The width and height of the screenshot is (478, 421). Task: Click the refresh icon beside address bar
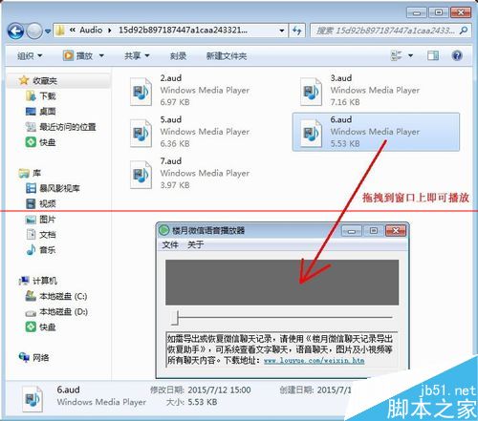[x=297, y=31]
